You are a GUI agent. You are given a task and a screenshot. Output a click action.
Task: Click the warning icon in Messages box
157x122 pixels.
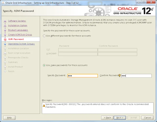coord(44,105)
